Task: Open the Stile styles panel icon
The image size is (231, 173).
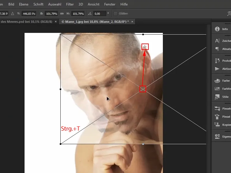Action: pyautogui.click(x=217, y=97)
